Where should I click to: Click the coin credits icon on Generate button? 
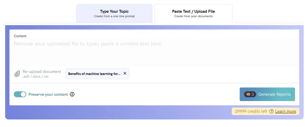248,94
